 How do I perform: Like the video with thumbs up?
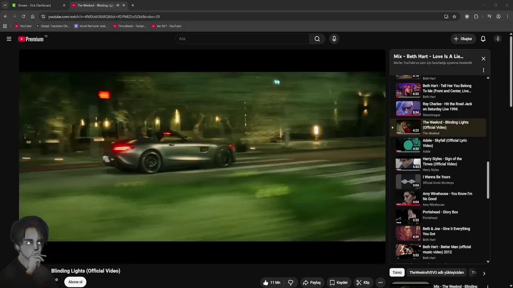(271, 282)
